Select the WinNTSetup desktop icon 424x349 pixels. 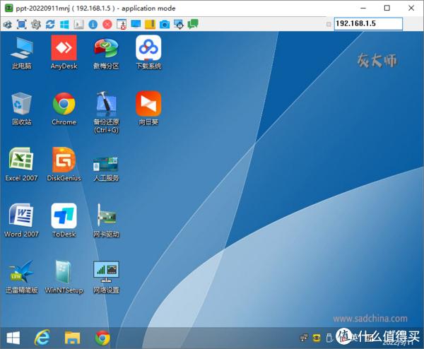coord(64,277)
